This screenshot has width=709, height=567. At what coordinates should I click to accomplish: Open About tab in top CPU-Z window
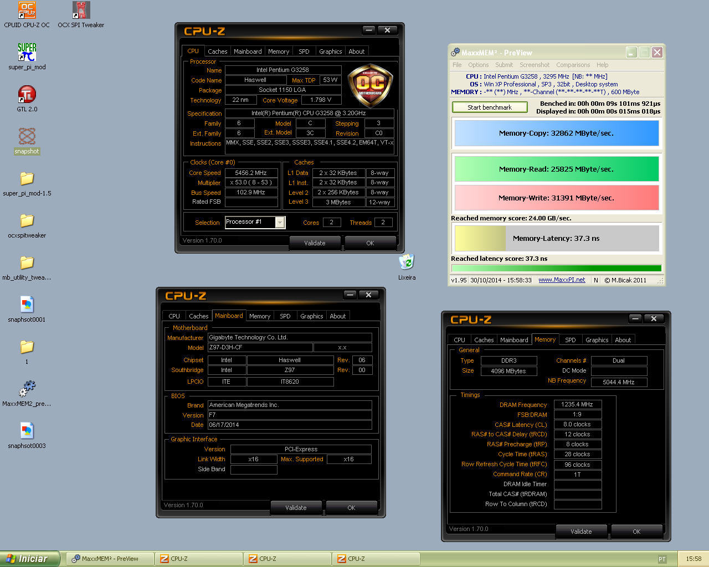coord(357,51)
